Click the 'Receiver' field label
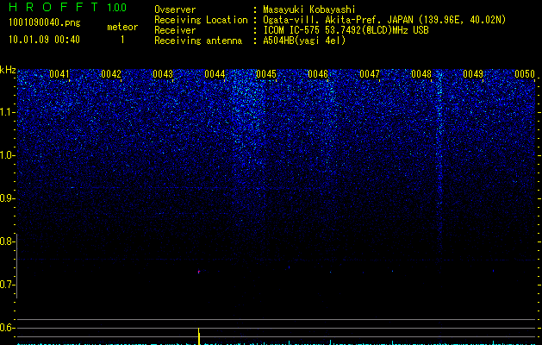 coord(175,30)
